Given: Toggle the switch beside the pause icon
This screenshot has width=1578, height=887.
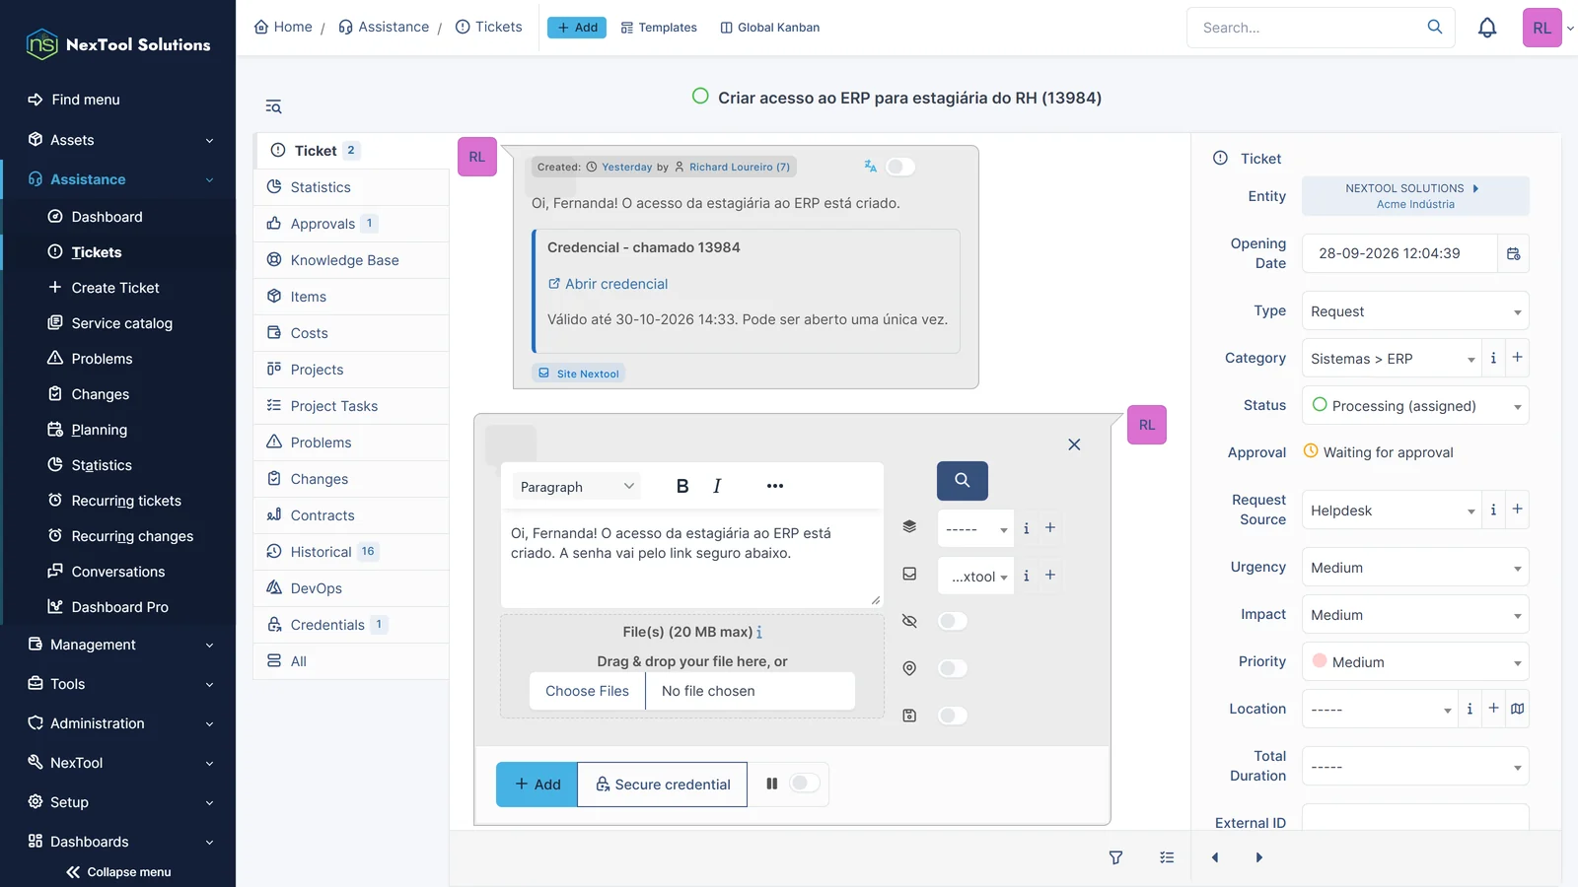Looking at the screenshot, I should click(805, 784).
